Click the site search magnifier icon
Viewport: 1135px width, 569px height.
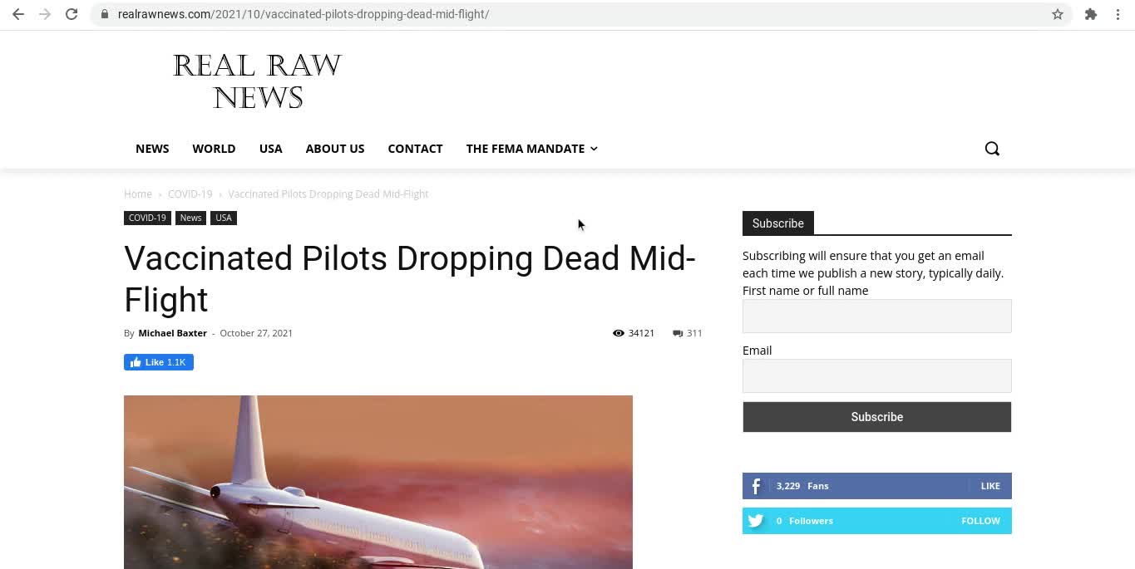click(992, 149)
